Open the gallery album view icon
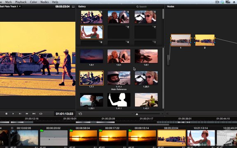The width and height of the screenshot is (237, 148). click(80, 114)
